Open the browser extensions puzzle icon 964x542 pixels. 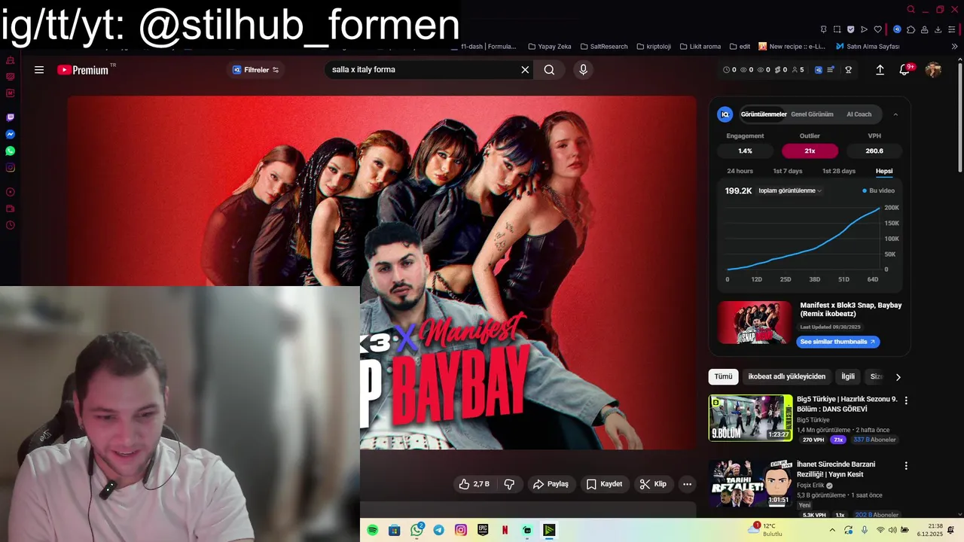911,29
